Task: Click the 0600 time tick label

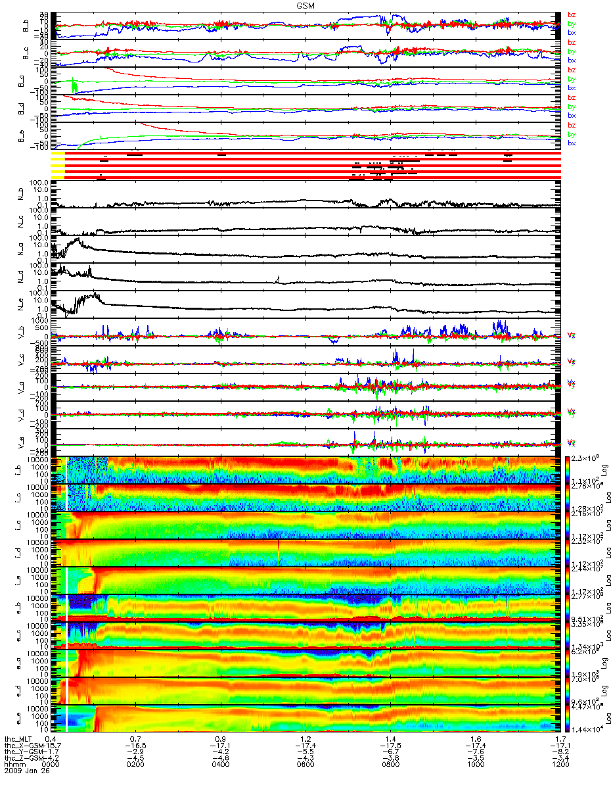Action: (305, 763)
